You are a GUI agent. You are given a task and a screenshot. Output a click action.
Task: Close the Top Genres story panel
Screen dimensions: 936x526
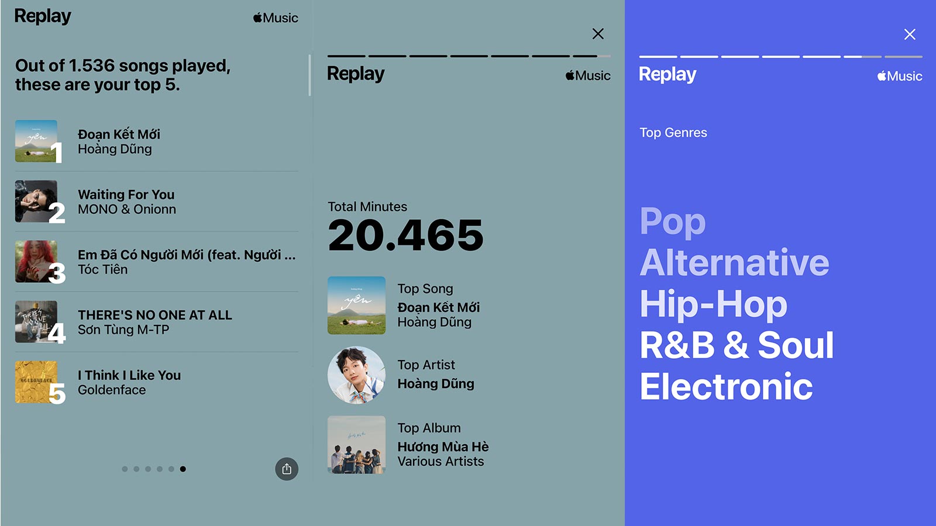(910, 34)
